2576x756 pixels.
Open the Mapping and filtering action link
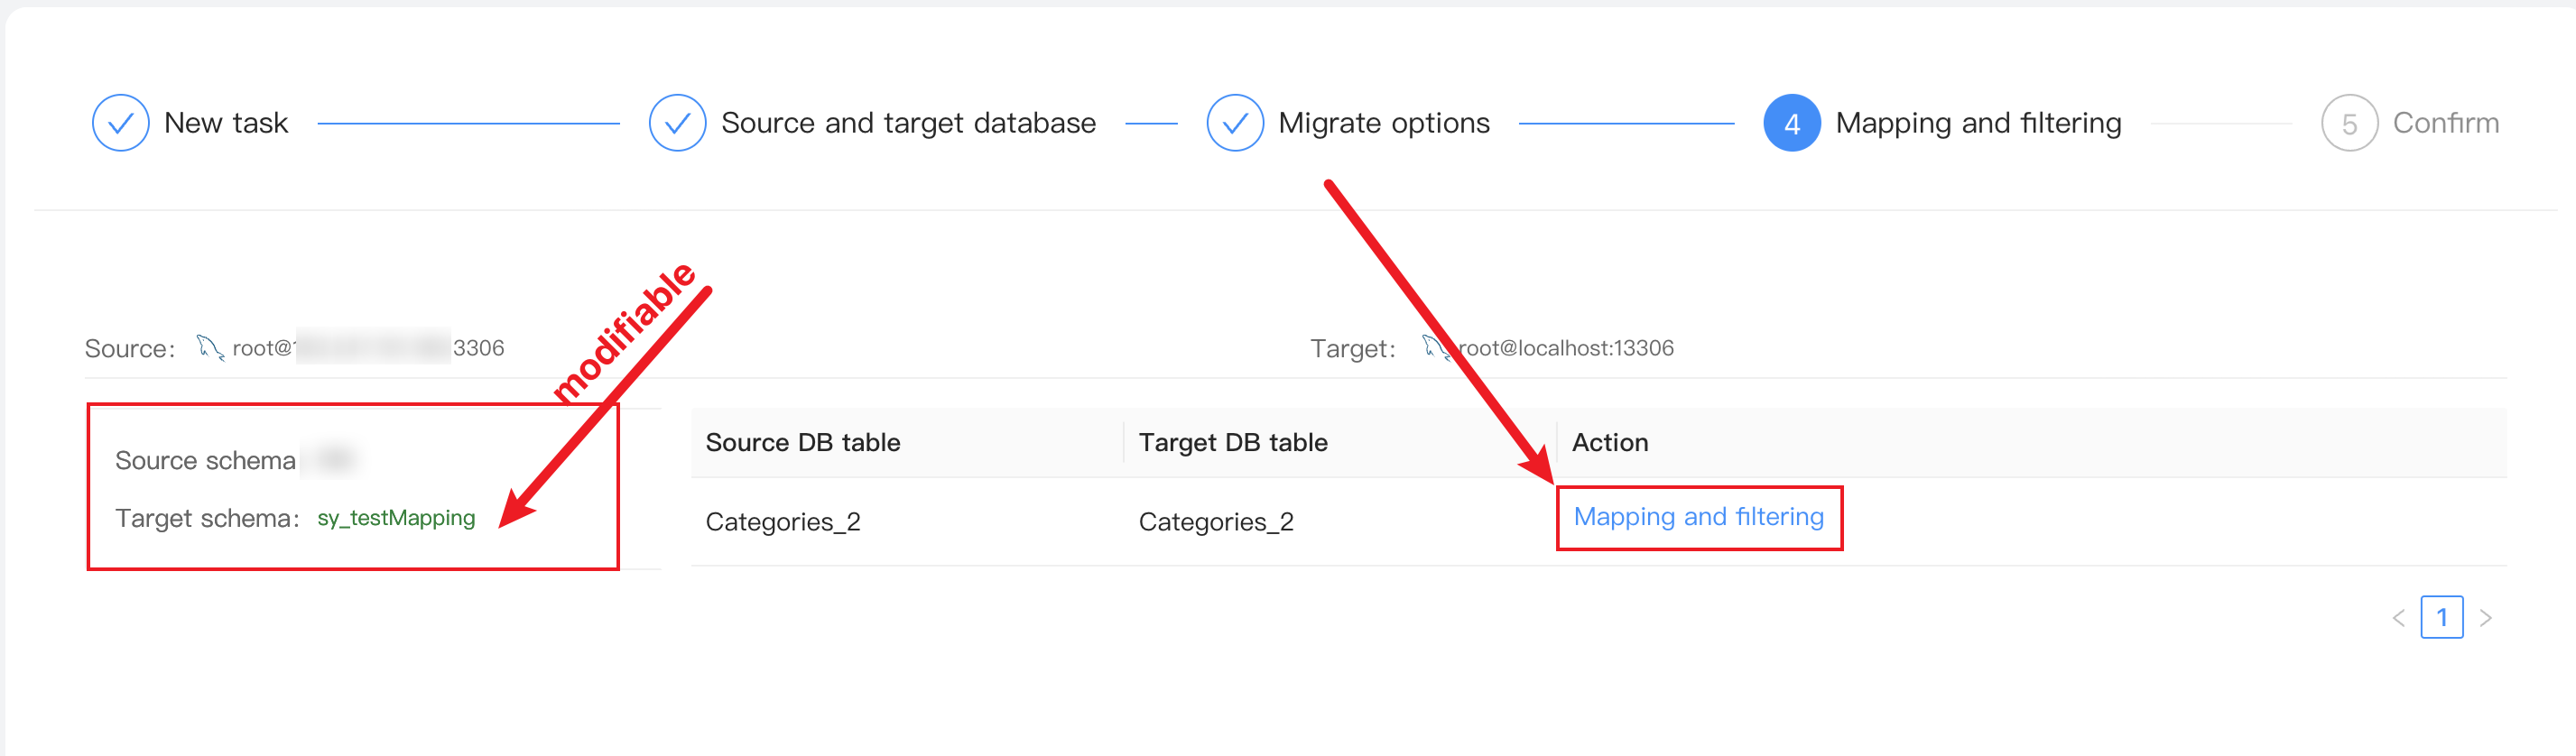pos(1698,517)
